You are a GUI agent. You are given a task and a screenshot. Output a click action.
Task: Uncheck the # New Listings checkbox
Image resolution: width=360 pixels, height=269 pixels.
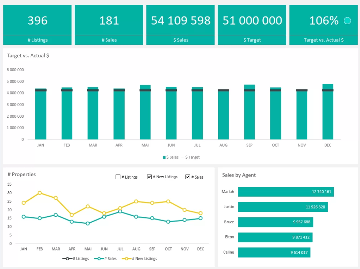coord(150,177)
